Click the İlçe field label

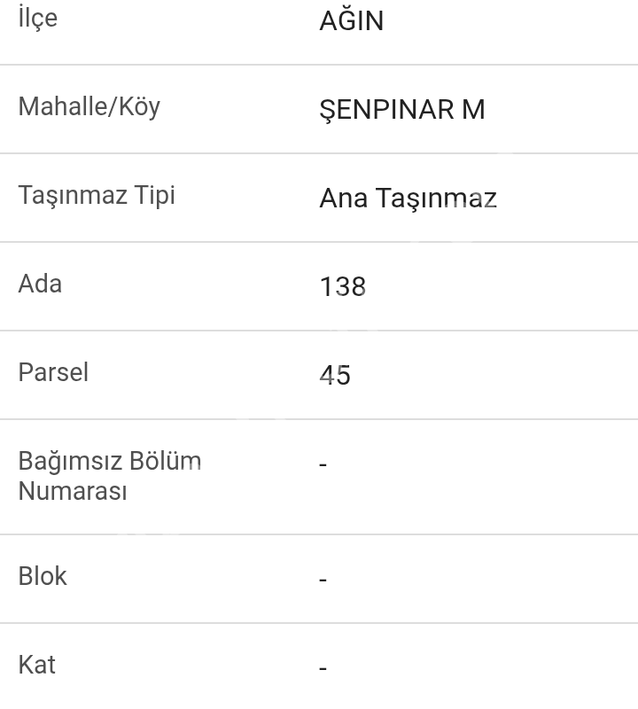click(37, 19)
